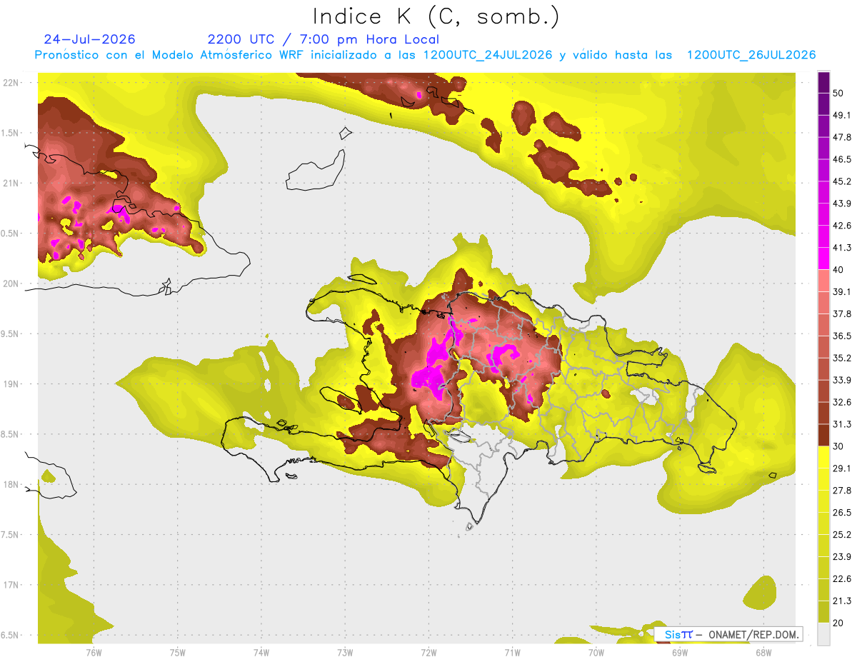Viewport: 857px width, 662px height.
Task: Select the "71W" longitude axis label
Action: [x=512, y=653]
